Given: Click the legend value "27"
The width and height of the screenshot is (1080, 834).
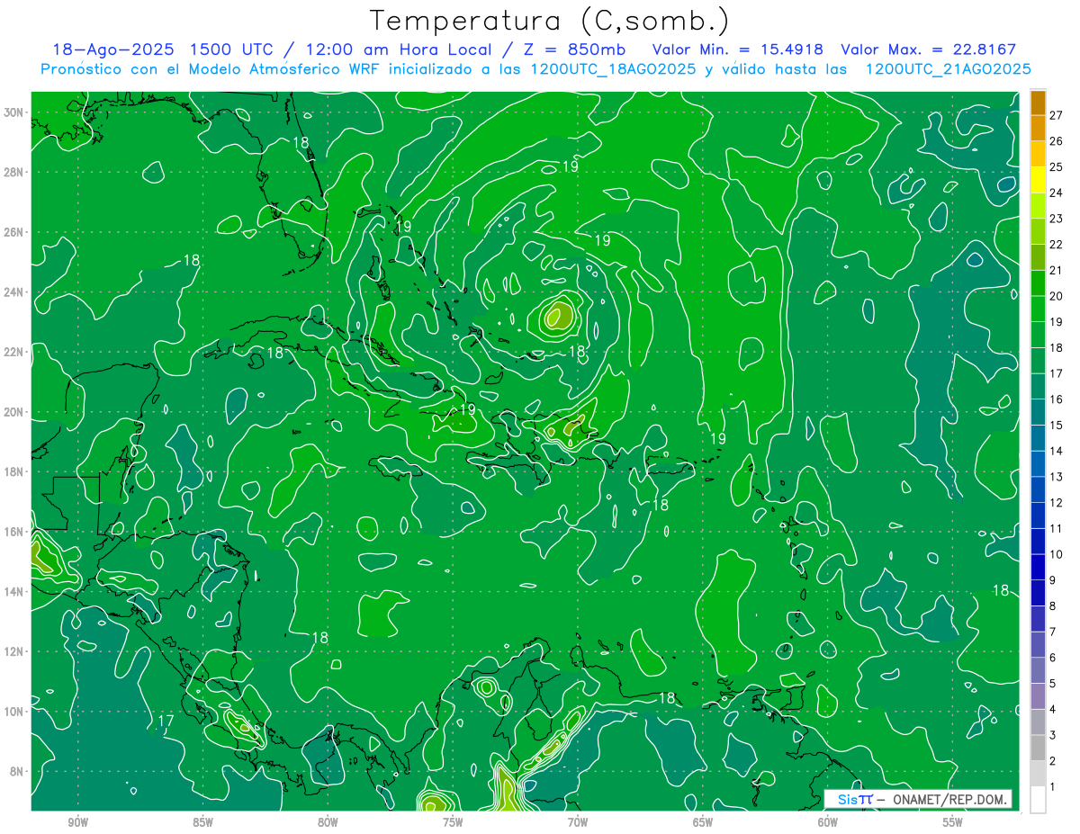Looking at the screenshot, I should point(1056,115).
